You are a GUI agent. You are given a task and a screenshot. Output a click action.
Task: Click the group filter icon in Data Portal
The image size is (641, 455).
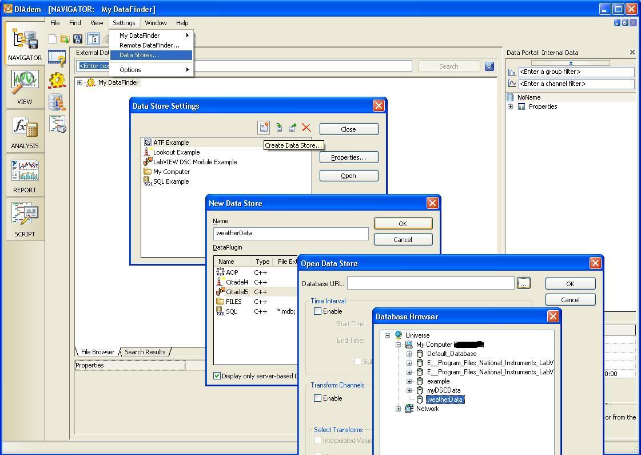pyautogui.click(x=511, y=72)
